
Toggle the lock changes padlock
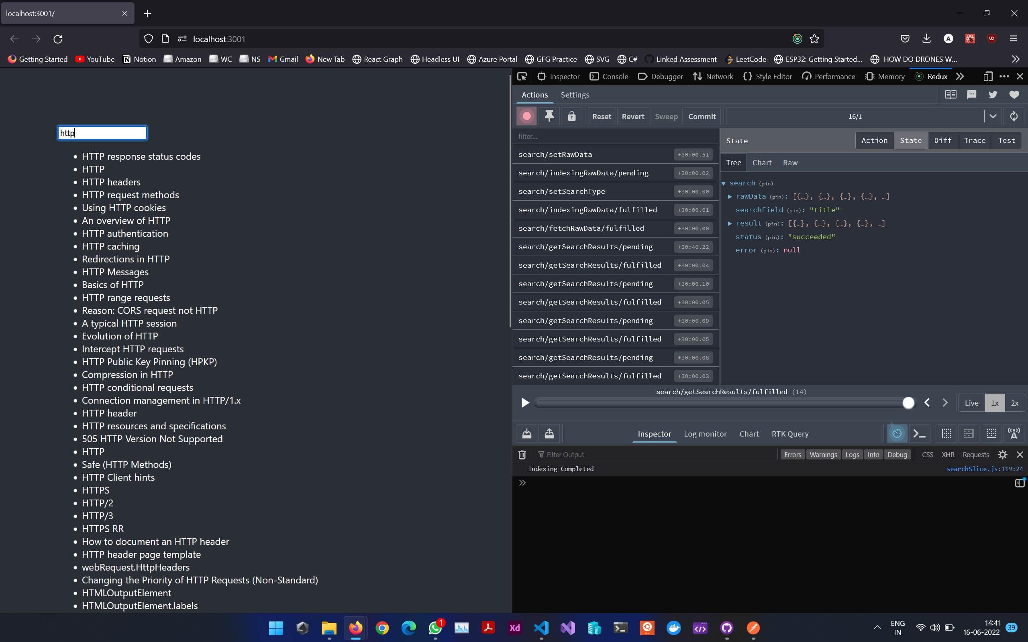pyautogui.click(x=571, y=116)
